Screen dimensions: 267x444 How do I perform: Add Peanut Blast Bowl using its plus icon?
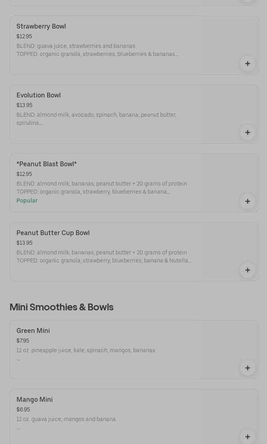[x=247, y=201]
